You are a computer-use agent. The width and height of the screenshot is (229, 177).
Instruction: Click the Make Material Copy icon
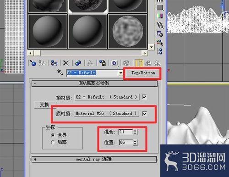(78, 63)
